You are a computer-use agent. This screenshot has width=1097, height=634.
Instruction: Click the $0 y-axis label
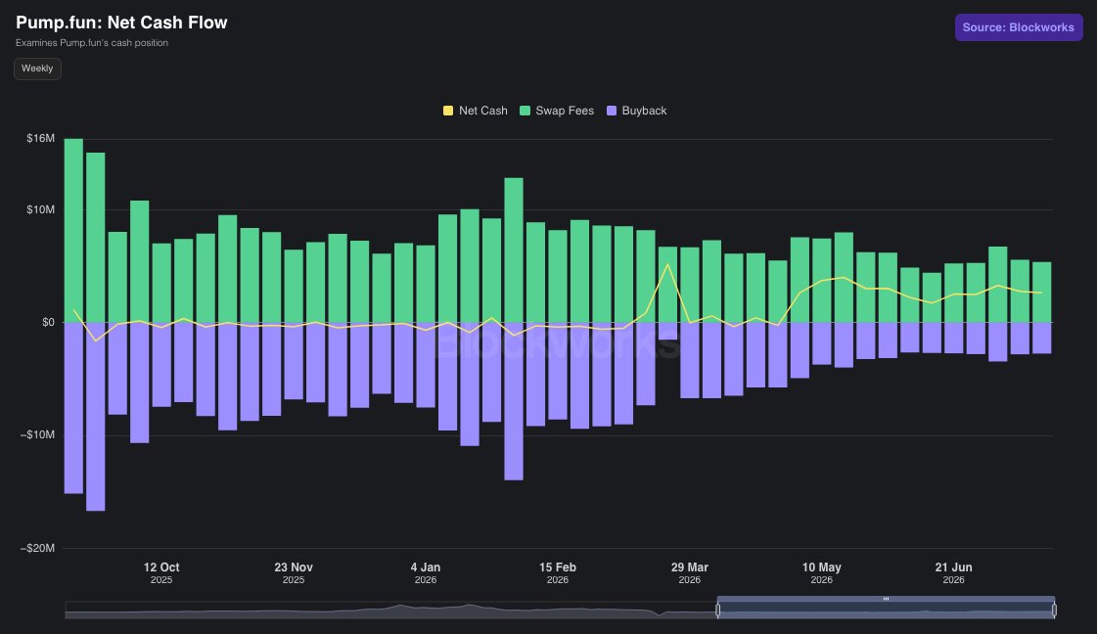(48, 323)
